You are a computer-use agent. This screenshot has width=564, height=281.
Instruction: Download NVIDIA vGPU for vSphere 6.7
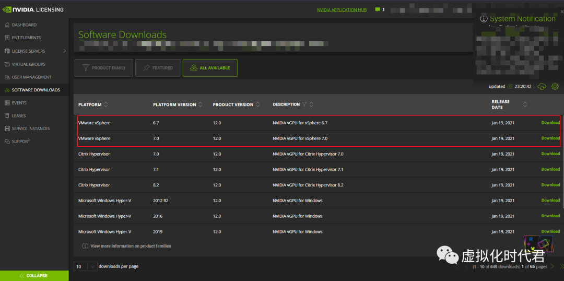tap(551, 123)
